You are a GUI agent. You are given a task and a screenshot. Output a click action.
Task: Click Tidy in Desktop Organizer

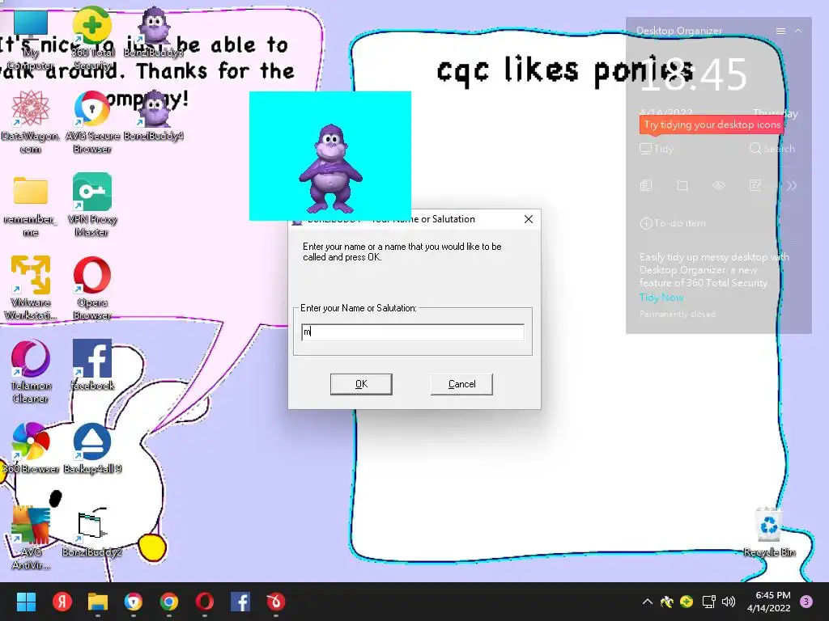pos(657,149)
